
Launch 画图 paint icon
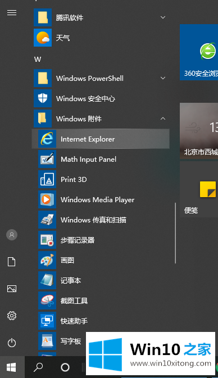47,261
